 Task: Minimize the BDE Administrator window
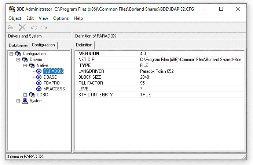click(x=205, y=9)
